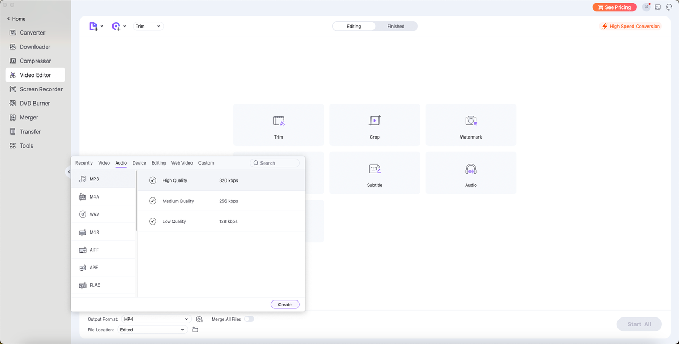The width and height of the screenshot is (679, 344).
Task: Switch to the Device tab
Action: point(139,163)
